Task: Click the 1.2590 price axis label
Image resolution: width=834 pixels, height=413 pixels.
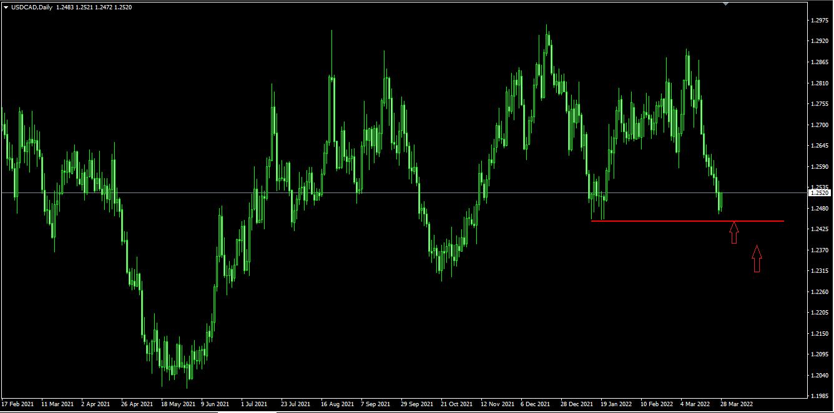Action: pyautogui.click(x=819, y=167)
